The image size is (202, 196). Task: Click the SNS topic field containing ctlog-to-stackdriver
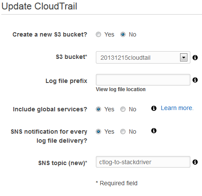point(143,162)
